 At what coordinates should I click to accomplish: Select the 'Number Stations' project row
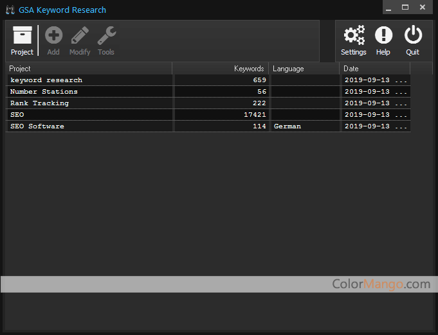[208, 92]
